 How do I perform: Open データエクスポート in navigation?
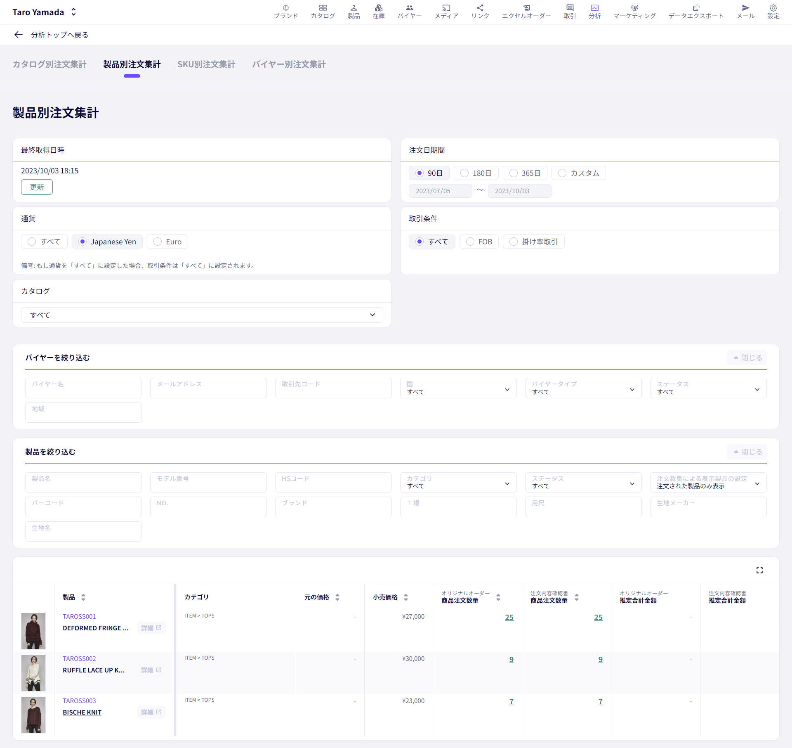(x=696, y=12)
